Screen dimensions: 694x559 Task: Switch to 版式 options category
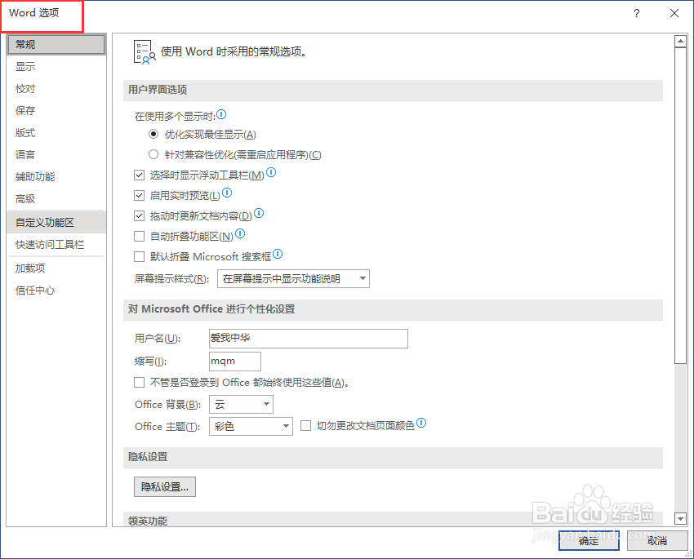(56, 133)
